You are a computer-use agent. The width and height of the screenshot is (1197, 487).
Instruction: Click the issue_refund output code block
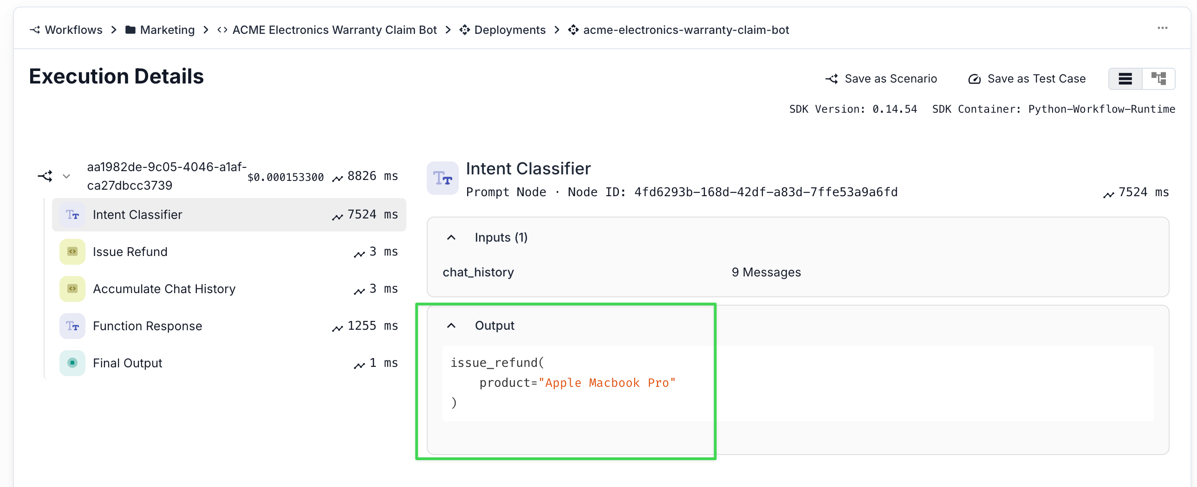click(797, 383)
